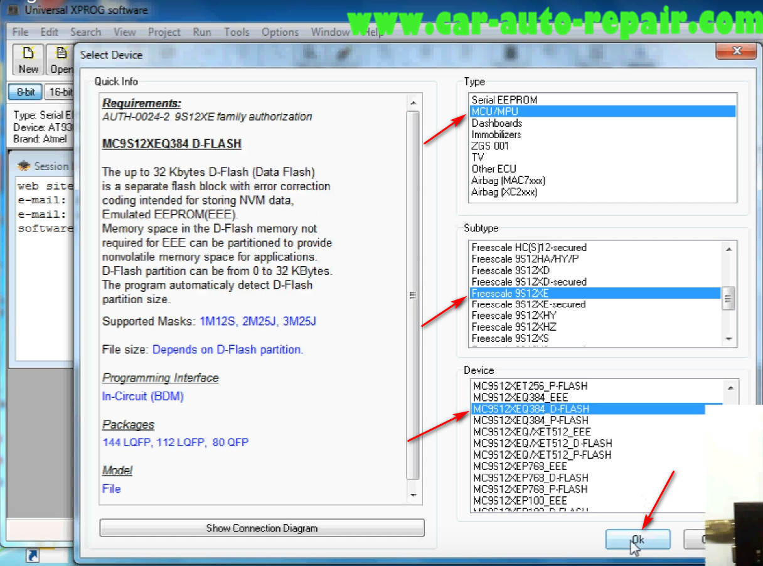Select MC9S12XEP768_P-FLASH device
Image resolution: width=763 pixels, height=566 pixels.
click(589, 489)
